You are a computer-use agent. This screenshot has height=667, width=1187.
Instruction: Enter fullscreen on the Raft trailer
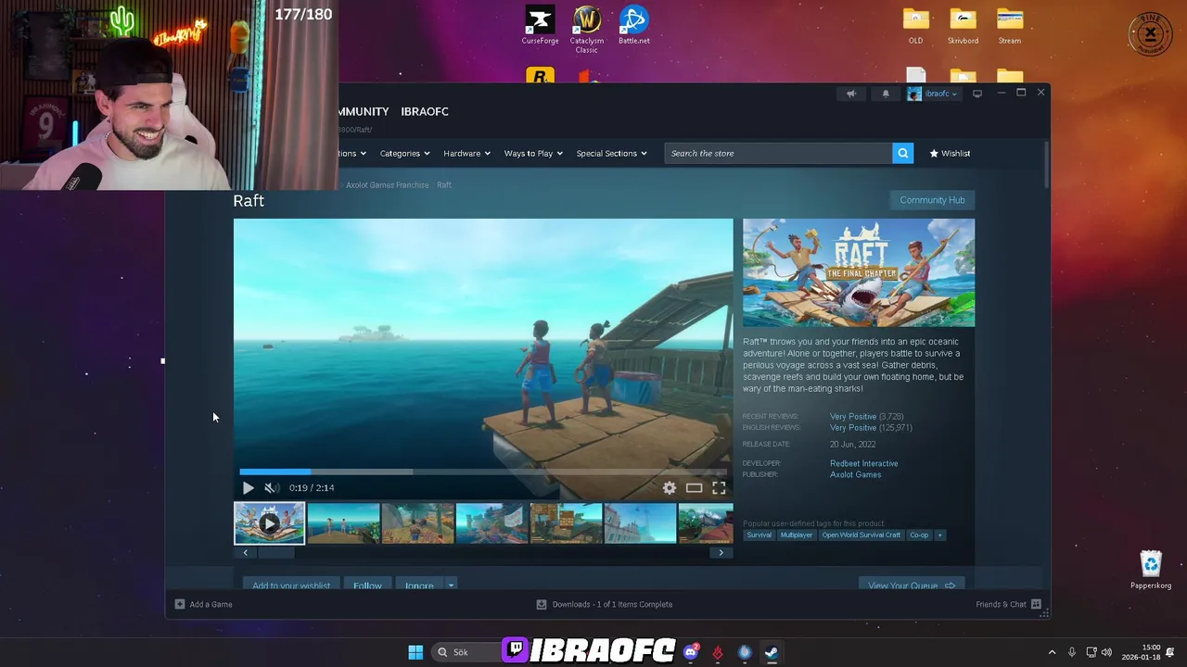tap(719, 488)
